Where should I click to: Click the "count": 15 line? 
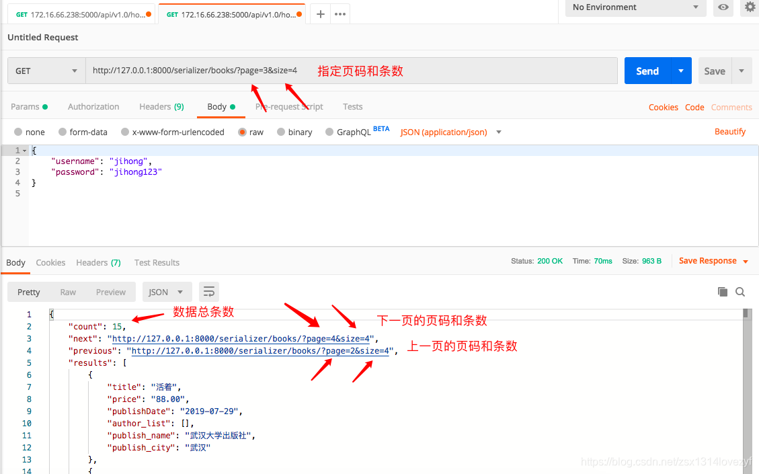click(97, 327)
